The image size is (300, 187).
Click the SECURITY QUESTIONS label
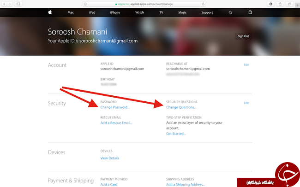point(182,102)
